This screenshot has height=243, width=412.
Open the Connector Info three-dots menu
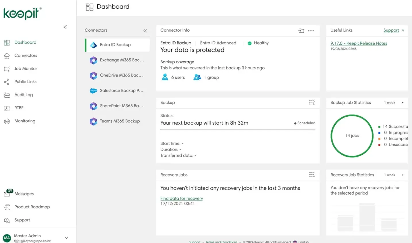tap(311, 31)
